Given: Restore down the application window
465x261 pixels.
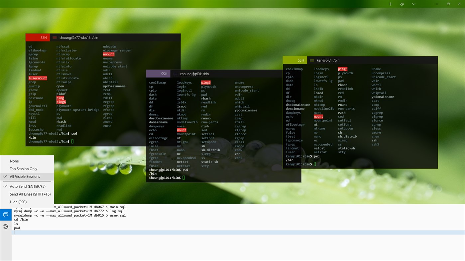Looking at the screenshot, I should 448,4.
